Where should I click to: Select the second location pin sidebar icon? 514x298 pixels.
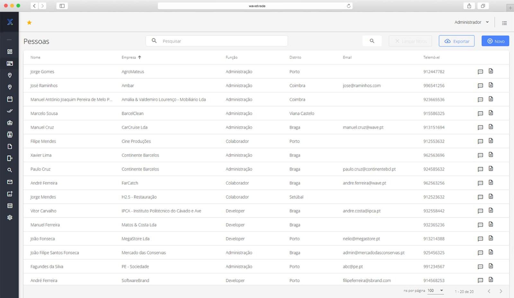10,87
